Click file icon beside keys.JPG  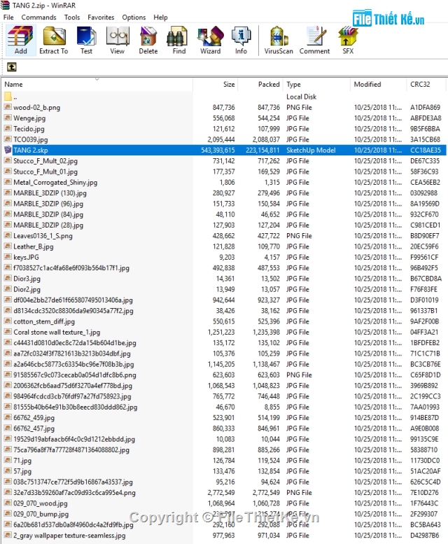pos(8,257)
